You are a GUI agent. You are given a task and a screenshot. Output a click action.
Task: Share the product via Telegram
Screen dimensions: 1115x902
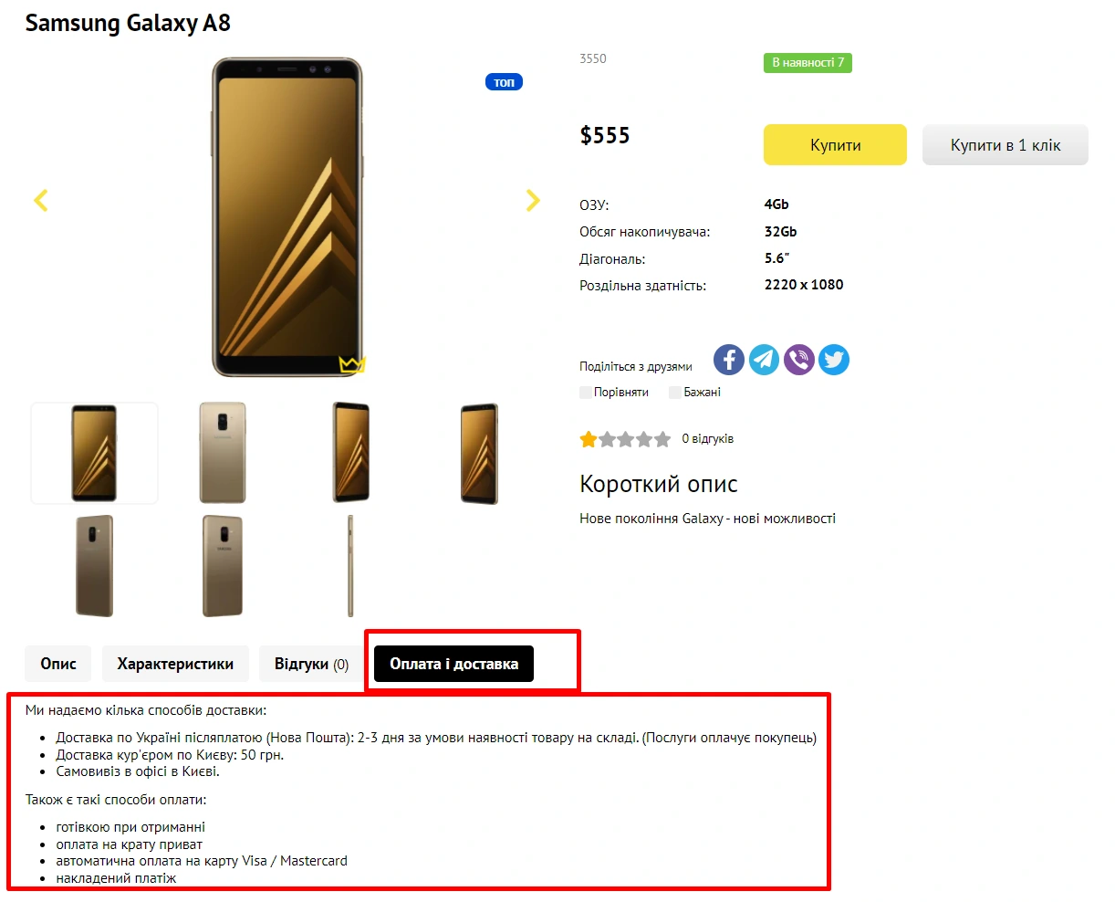(764, 360)
